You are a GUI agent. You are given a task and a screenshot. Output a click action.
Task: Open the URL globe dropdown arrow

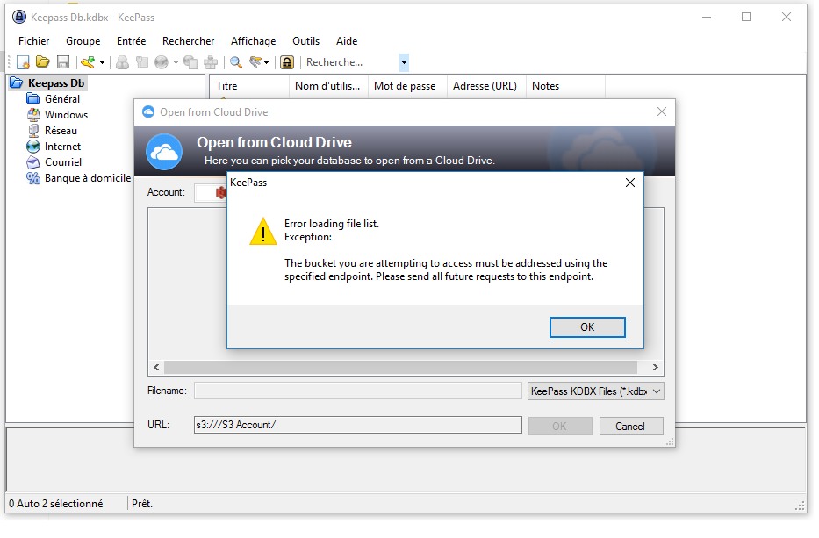176,62
